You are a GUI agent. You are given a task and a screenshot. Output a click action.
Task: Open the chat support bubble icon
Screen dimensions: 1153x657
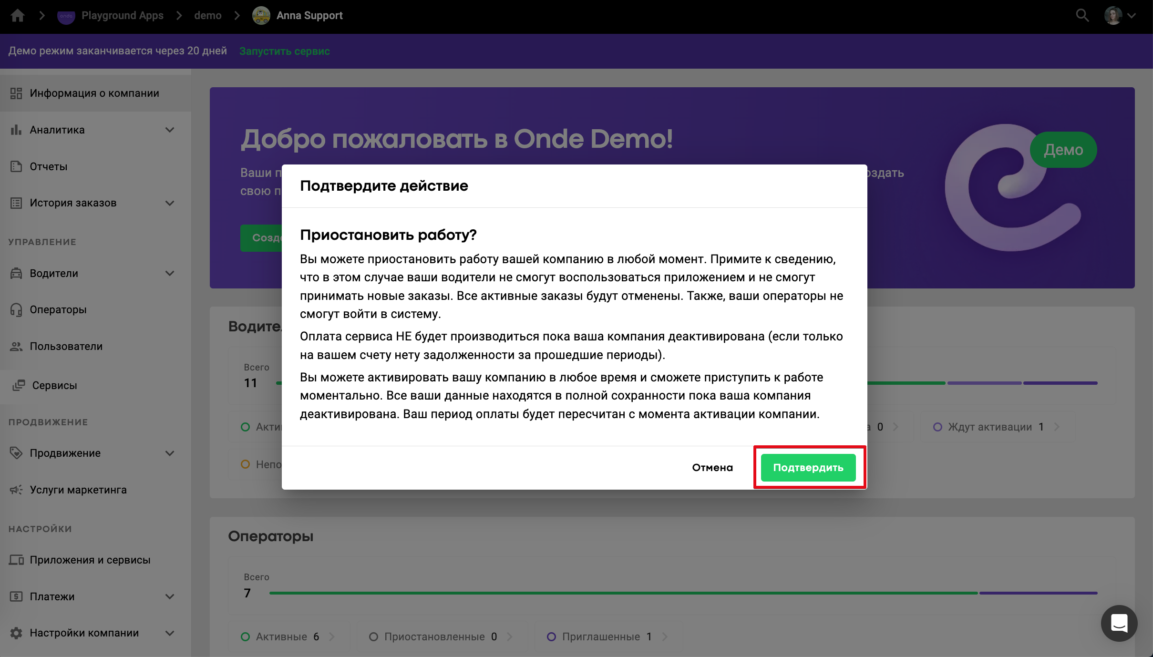(1119, 623)
